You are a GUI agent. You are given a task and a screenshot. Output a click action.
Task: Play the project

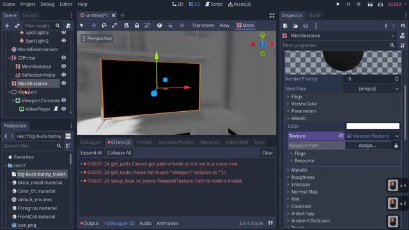pyautogui.click(x=338, y=4)
